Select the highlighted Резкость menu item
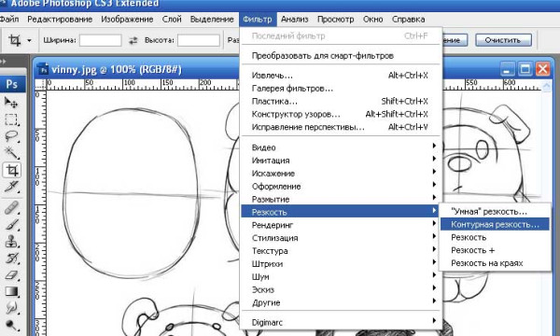This screenshot has width=560, height=336. coord(340,212)
